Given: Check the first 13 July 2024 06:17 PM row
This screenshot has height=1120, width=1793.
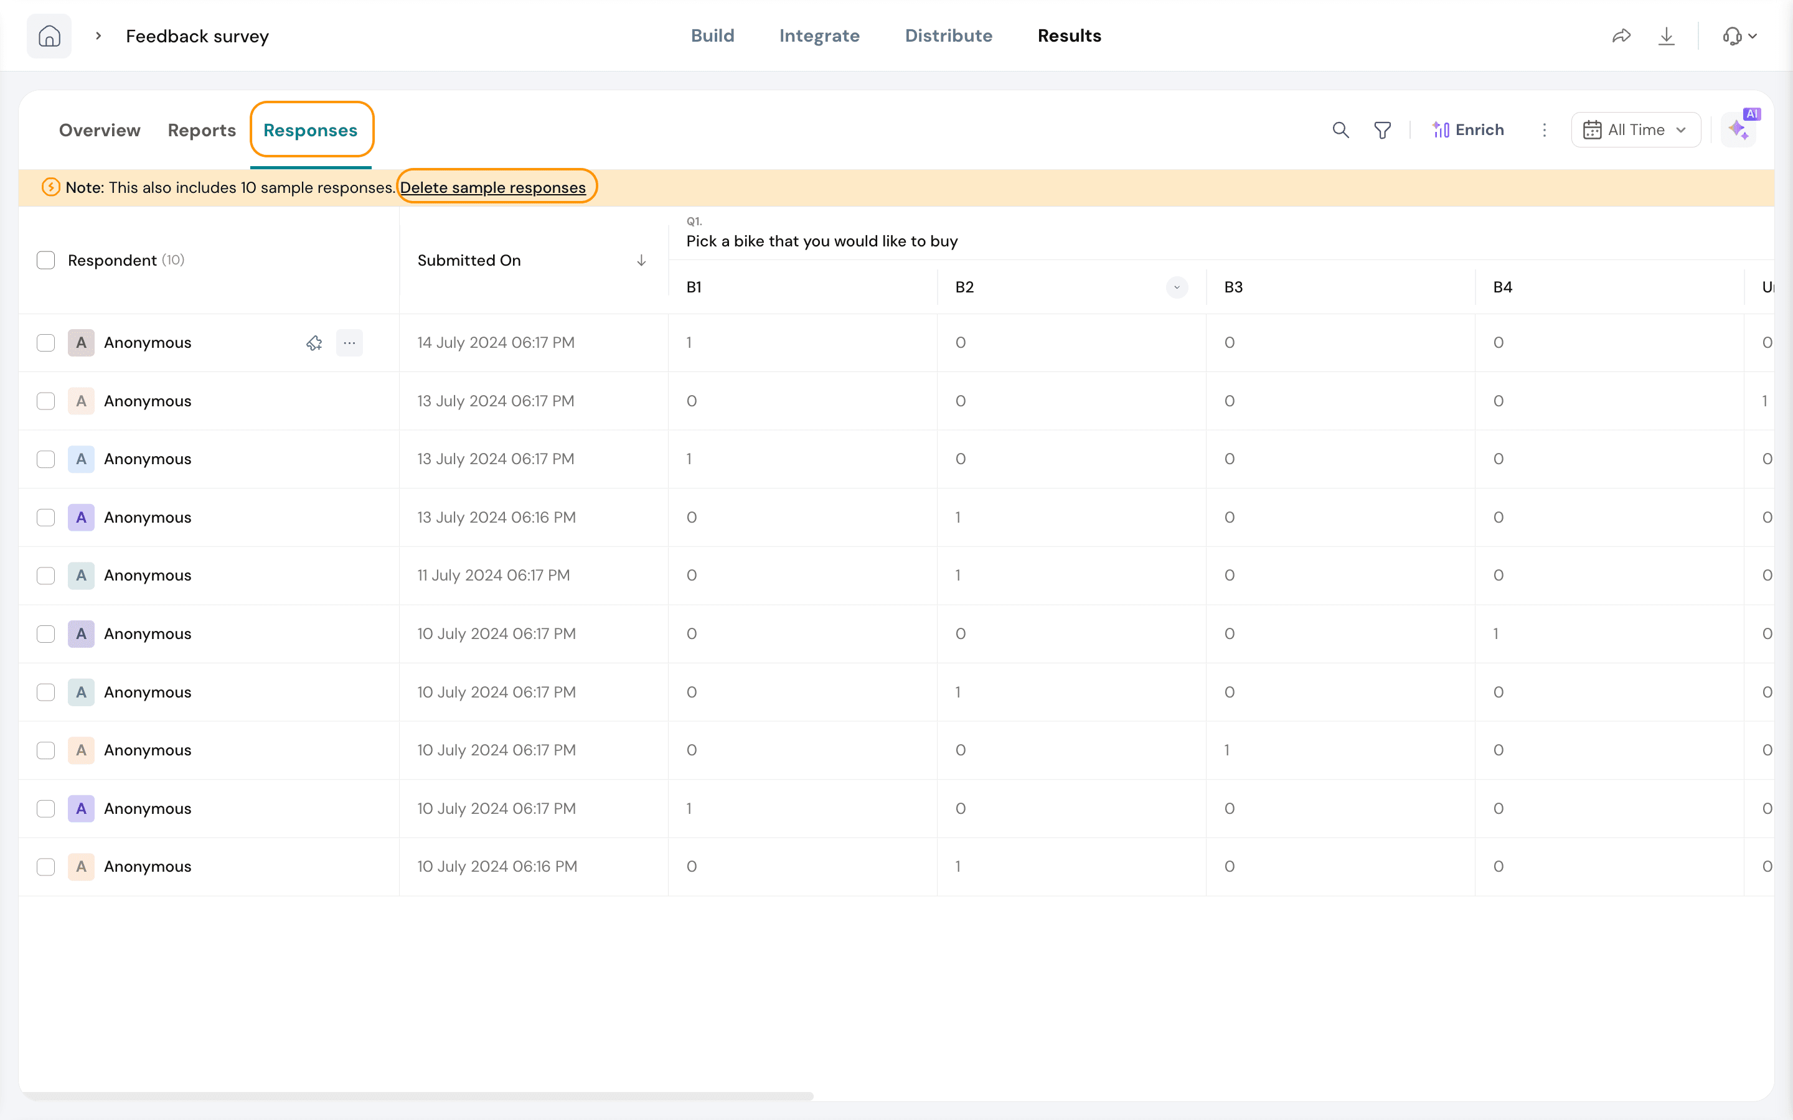Looking at the screenshot, I should tap(46, 401).
